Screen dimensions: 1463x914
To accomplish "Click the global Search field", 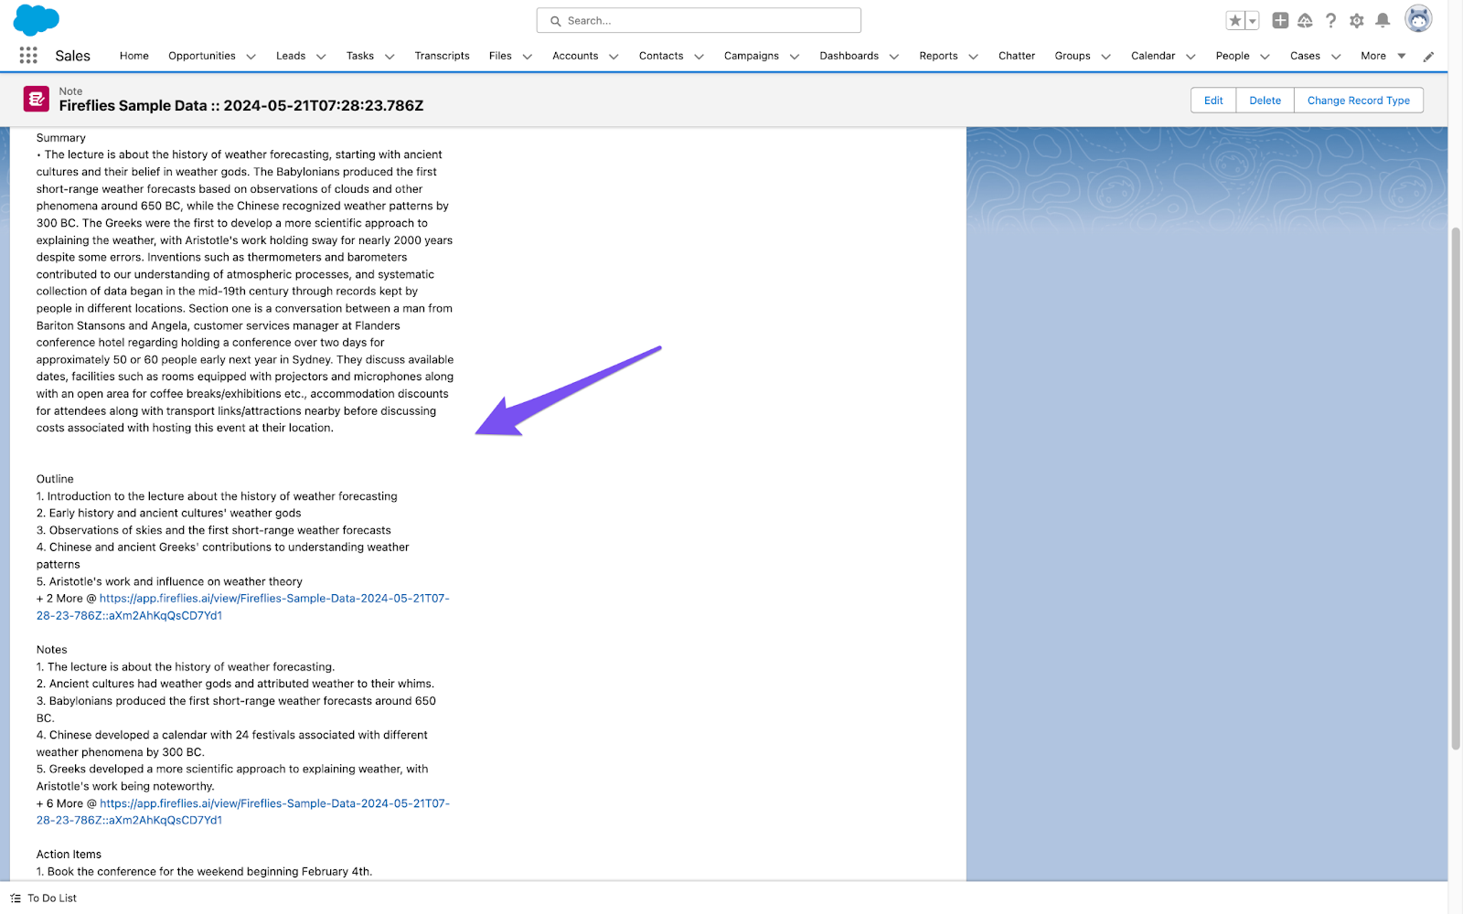I will coord(699,20).
